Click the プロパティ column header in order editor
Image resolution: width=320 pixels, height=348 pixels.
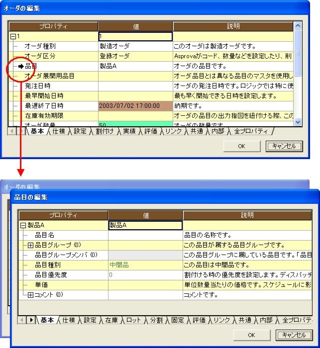53,27
